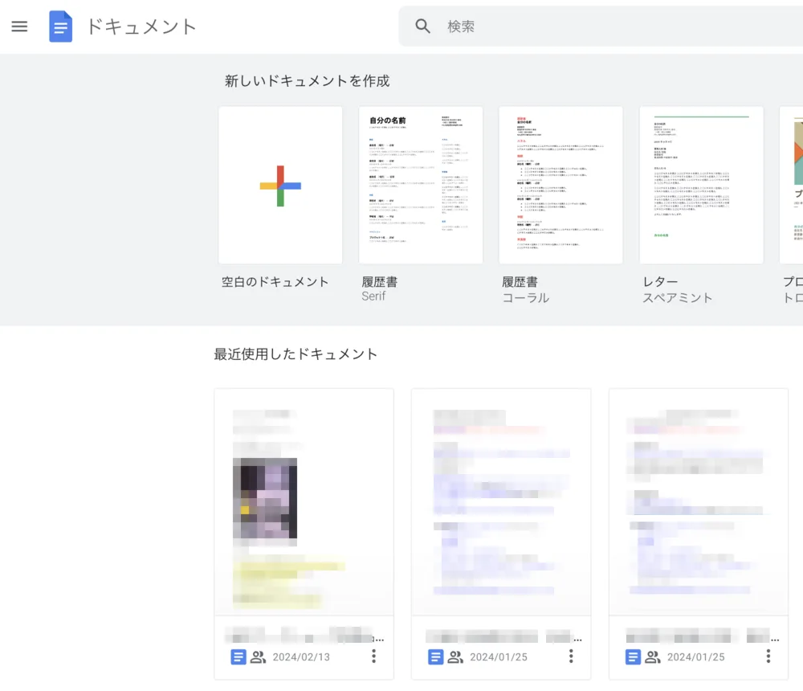Click the doc file icon beside 2024/02/13
This screenshot has height=691, width=803.
pyautogui.click(x=238, y=657)
